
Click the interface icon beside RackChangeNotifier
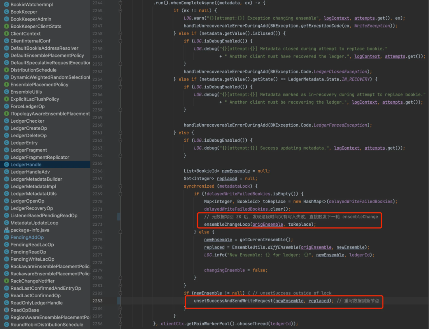[x=7, y=281]
